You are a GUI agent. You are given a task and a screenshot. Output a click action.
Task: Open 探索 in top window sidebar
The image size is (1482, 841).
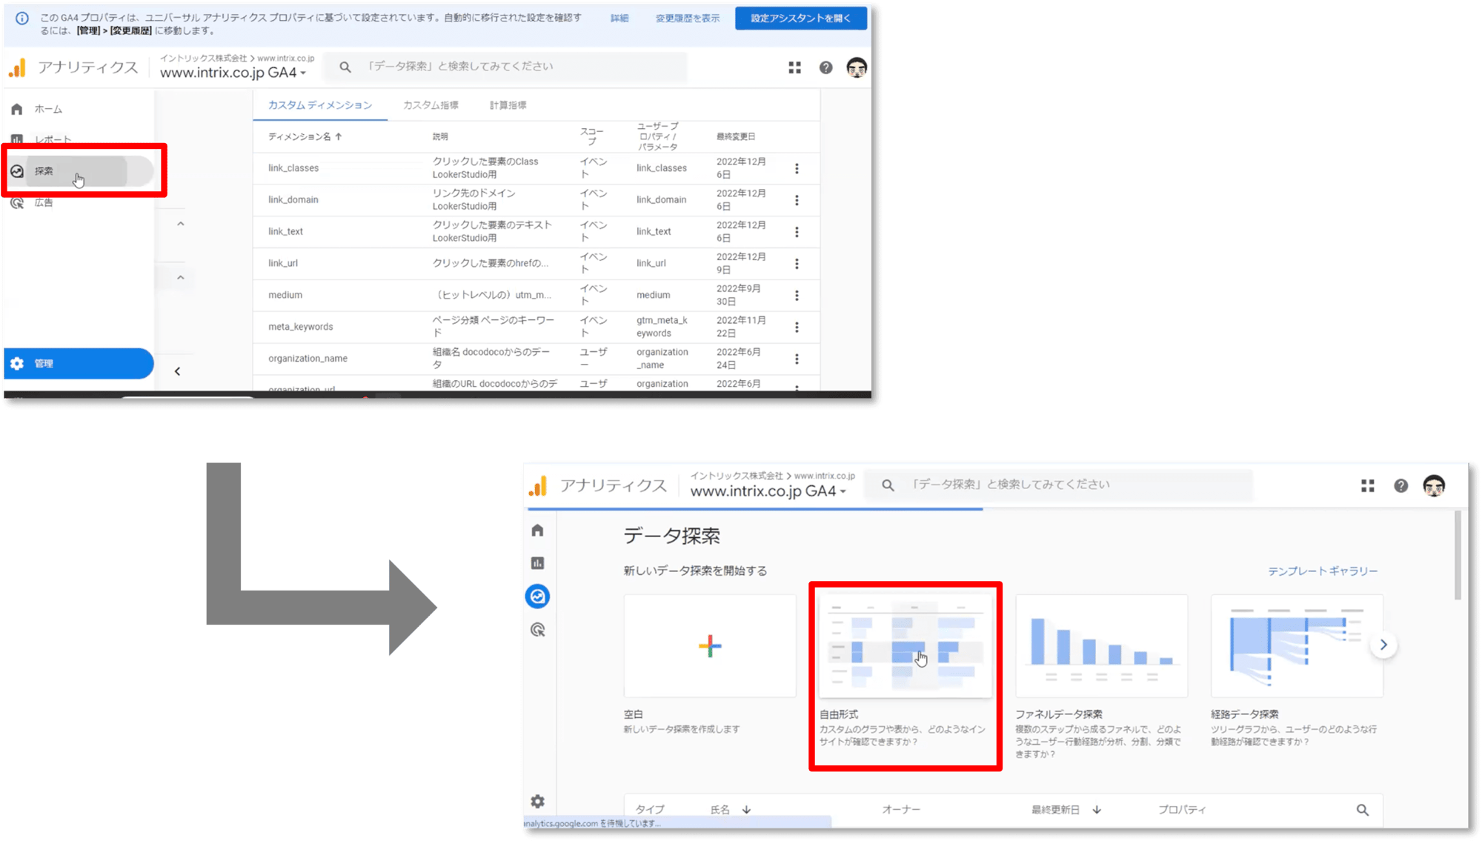[78, 171]
